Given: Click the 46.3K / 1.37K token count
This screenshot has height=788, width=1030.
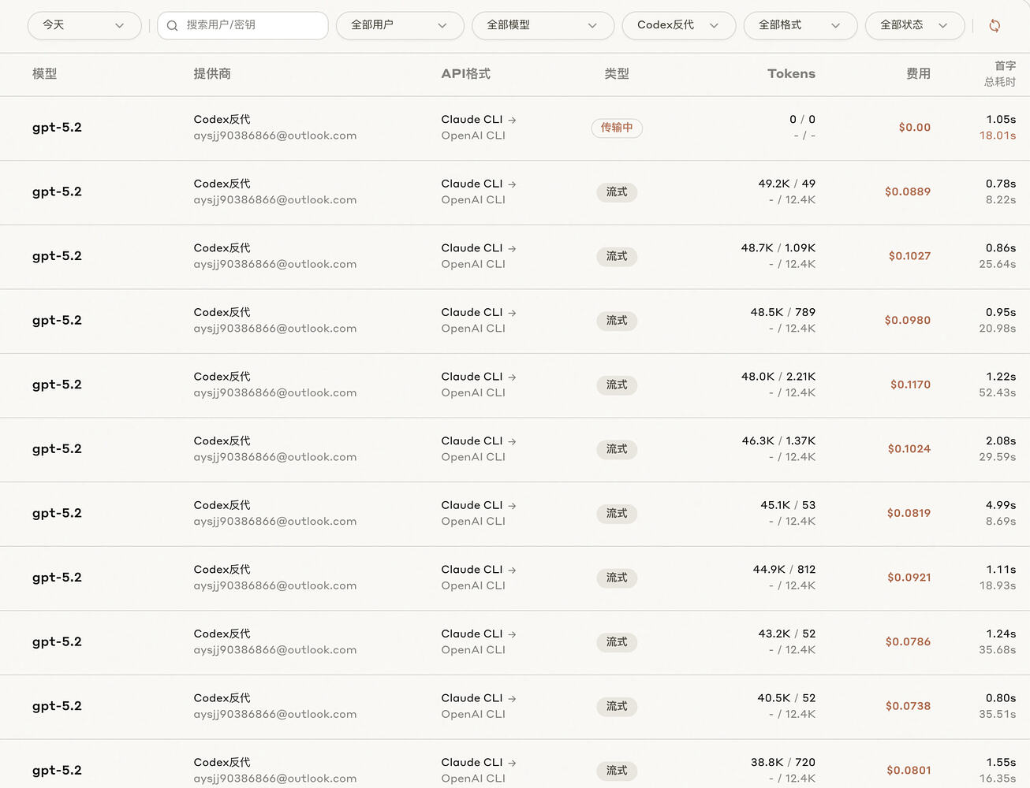Looking at the screenshot, I should coord(779,441).
